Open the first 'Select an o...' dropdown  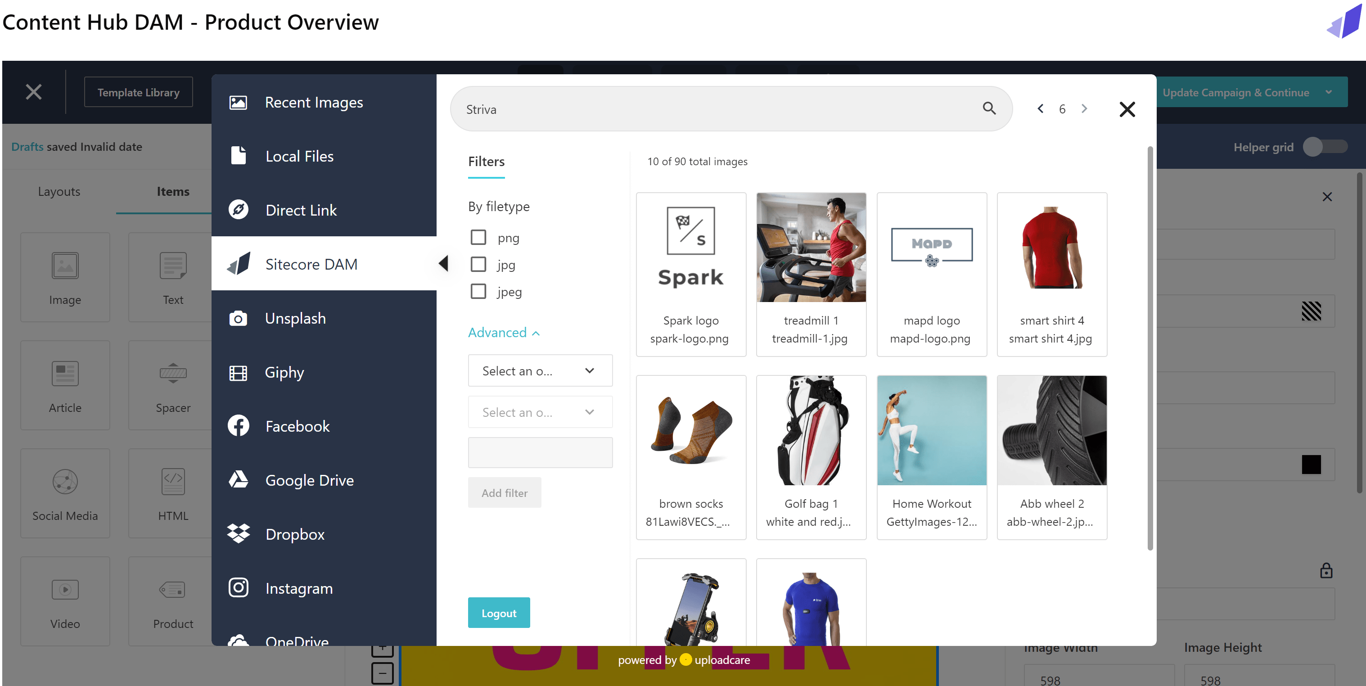coord(539,370)
